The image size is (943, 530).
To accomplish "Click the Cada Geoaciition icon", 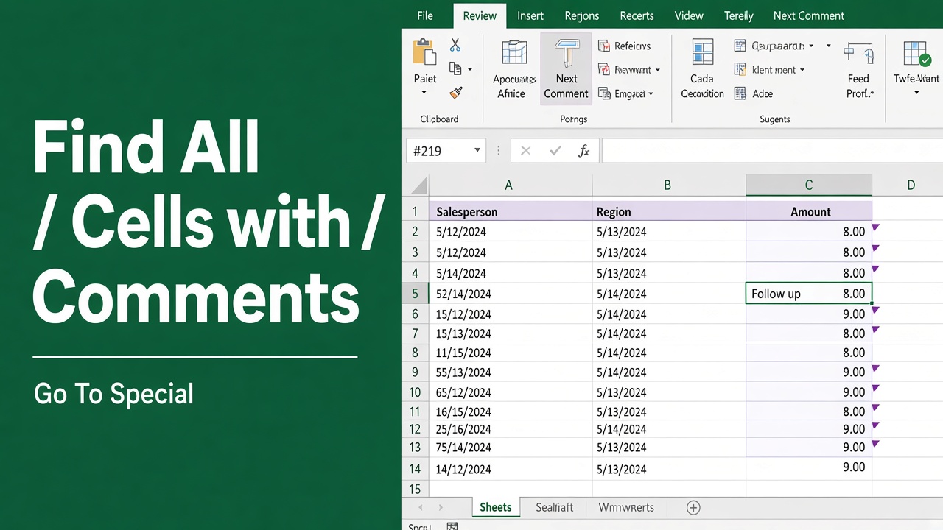I will tap(702, 53).
